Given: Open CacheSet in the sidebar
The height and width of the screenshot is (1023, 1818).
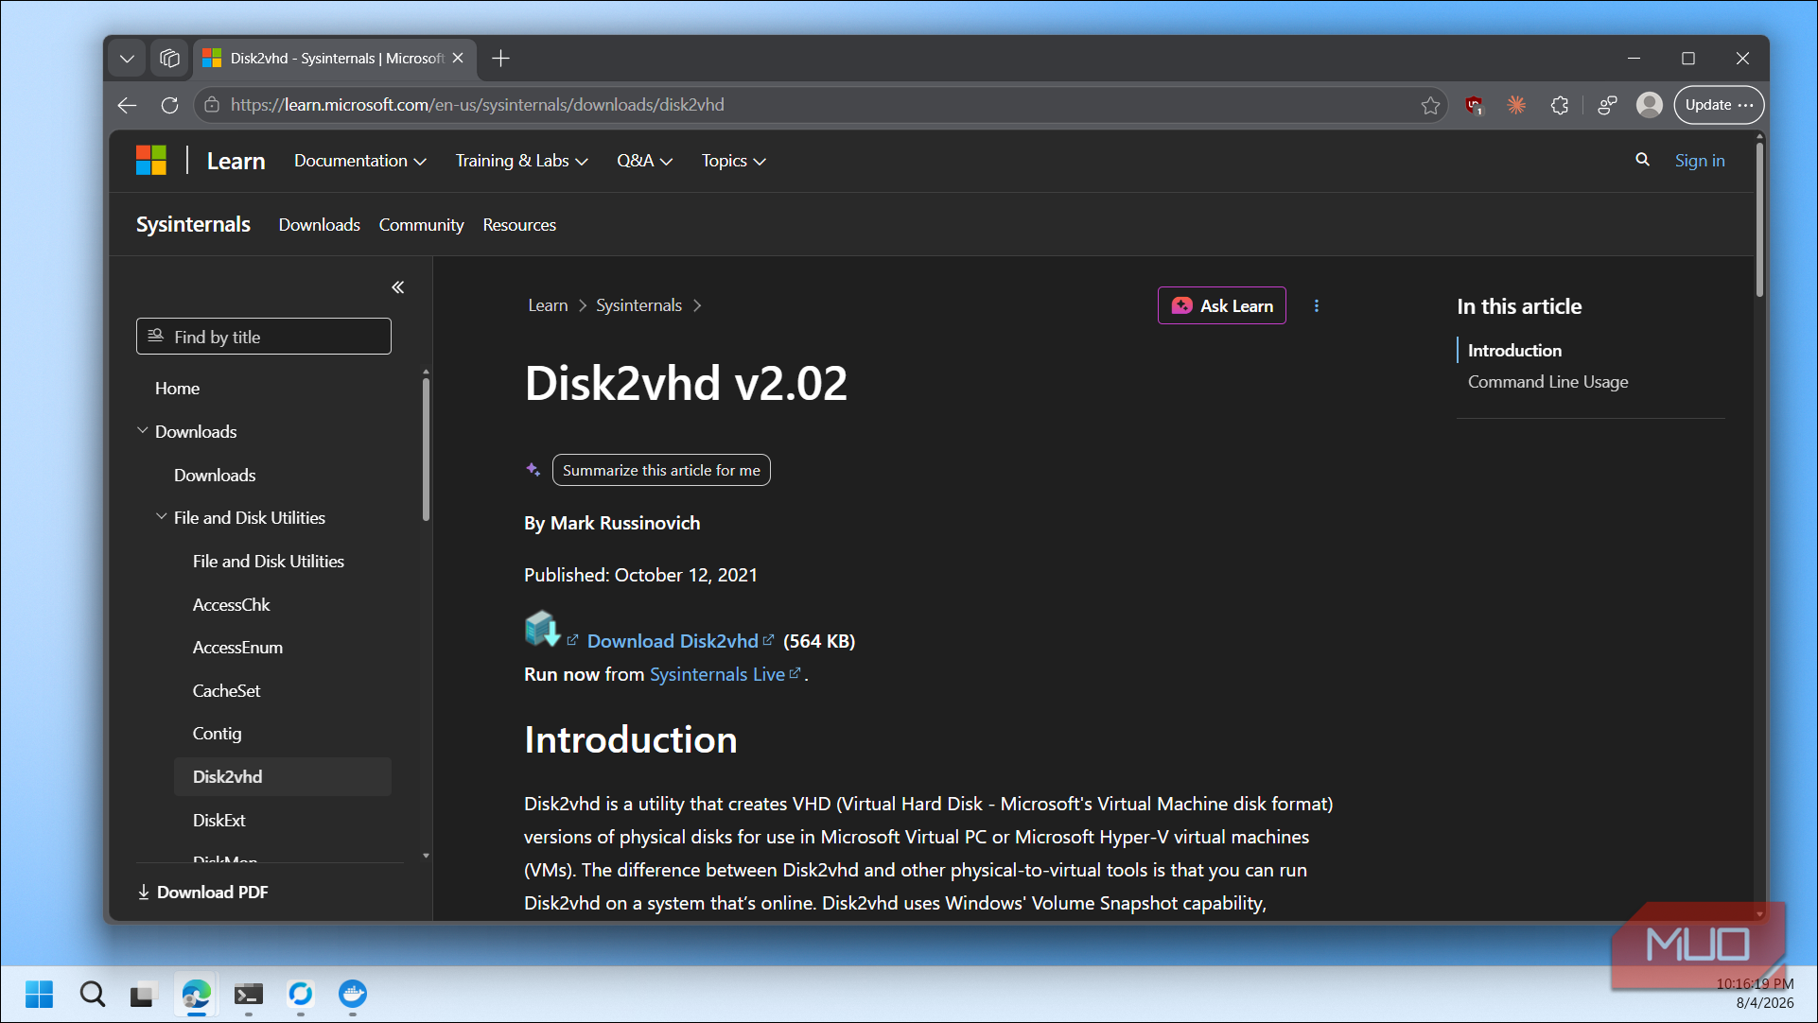Looking at the screenshot, I should (x=226, y=691).
